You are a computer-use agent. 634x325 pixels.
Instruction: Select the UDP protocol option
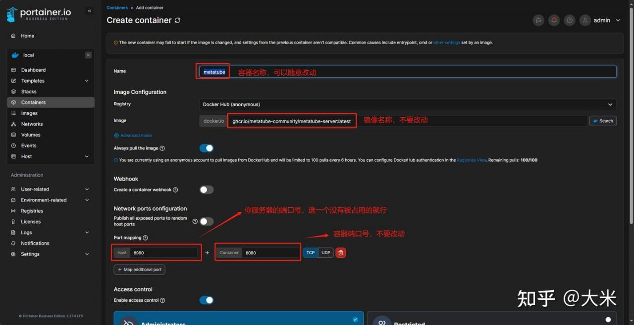(325, 252)
